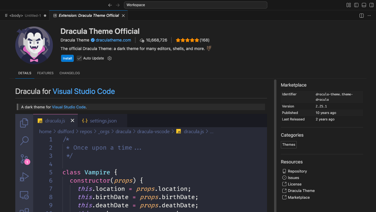Click the Last Released 2 years ago value
Image resolution: width=376 pixels, height=212 pixels.
point(325,119)
